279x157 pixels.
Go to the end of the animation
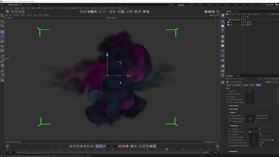(x=92, y=146)
